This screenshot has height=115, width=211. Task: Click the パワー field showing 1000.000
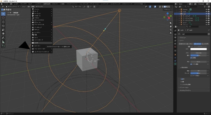tap(199, 53)
